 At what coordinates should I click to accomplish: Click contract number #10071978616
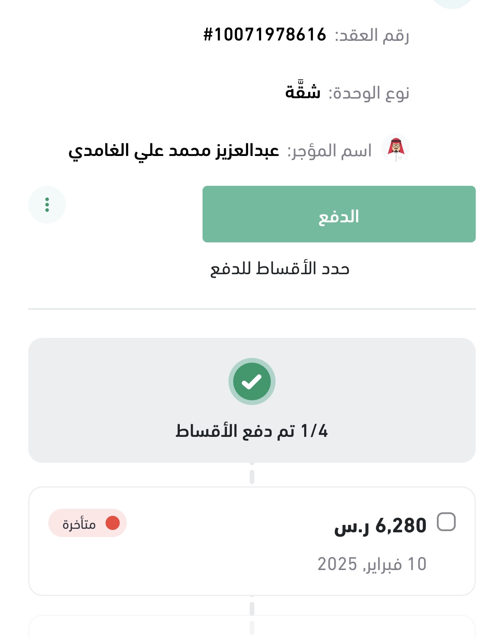(x=265, y=35)
